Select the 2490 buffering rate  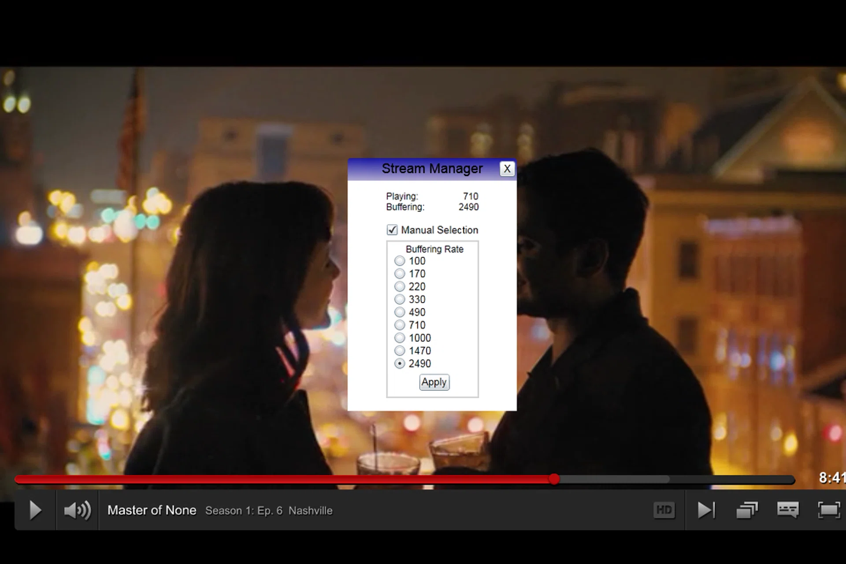pyautogui.click(x=400, y=364)
